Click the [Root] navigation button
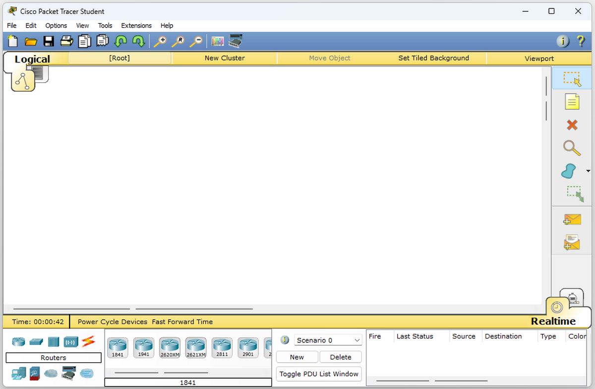 click(x=119, y=58)
